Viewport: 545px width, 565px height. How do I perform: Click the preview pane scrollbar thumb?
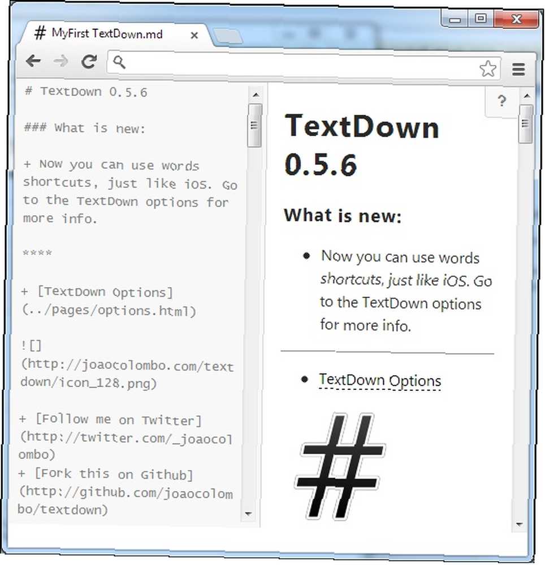tap(526, 124)
